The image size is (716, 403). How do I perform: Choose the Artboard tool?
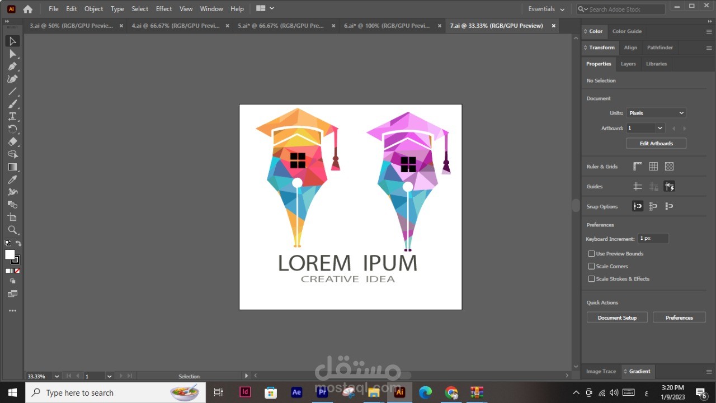pos(12,217)
